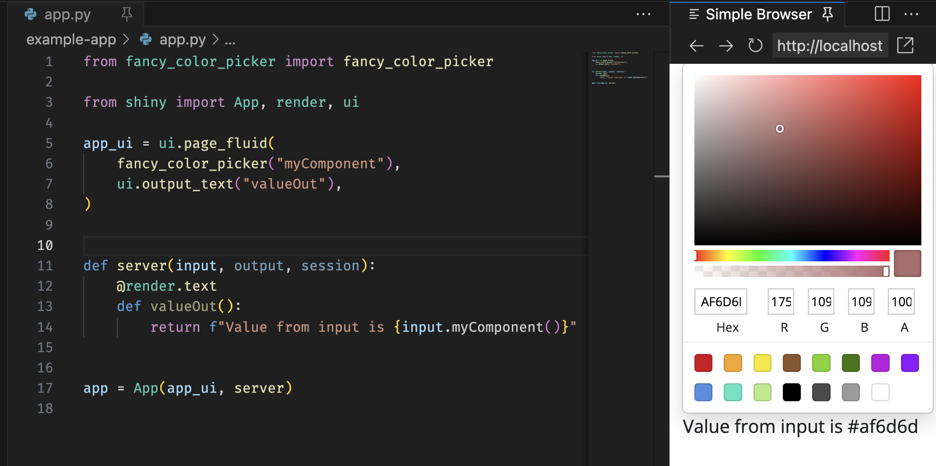Click the list icon beside Simple Browser title
The image size is (936, 466).
[693, 14]
